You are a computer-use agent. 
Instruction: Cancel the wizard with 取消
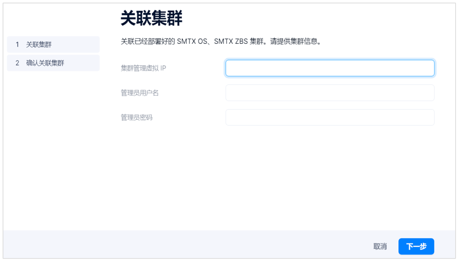380,246
